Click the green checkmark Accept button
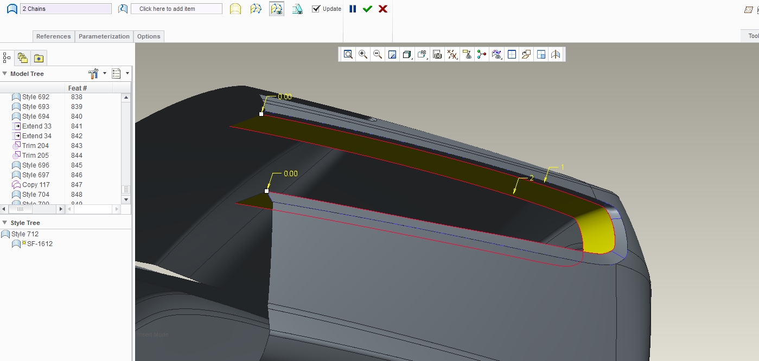The image size is (759, 361). (367, 9)
